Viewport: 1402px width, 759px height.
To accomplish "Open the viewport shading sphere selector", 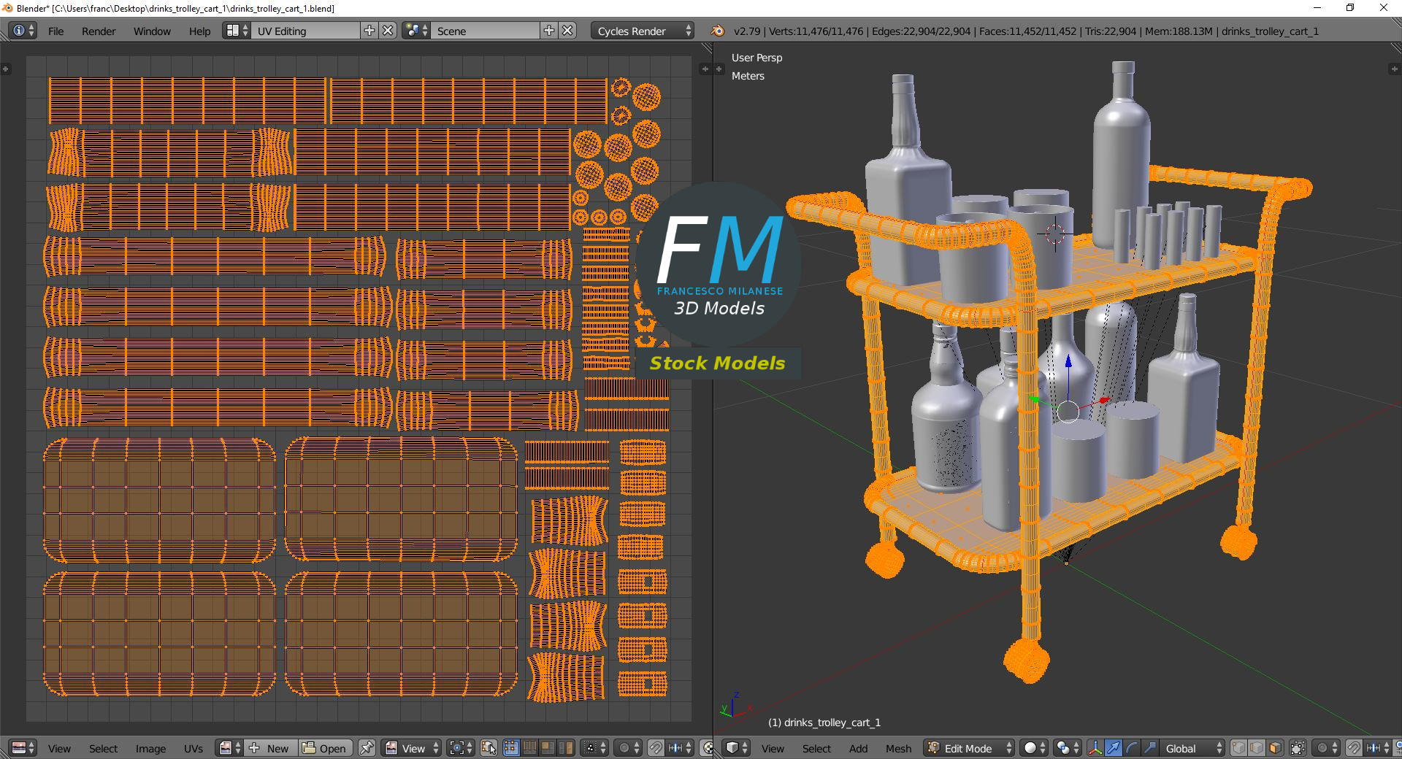I will pos(1033,748).
